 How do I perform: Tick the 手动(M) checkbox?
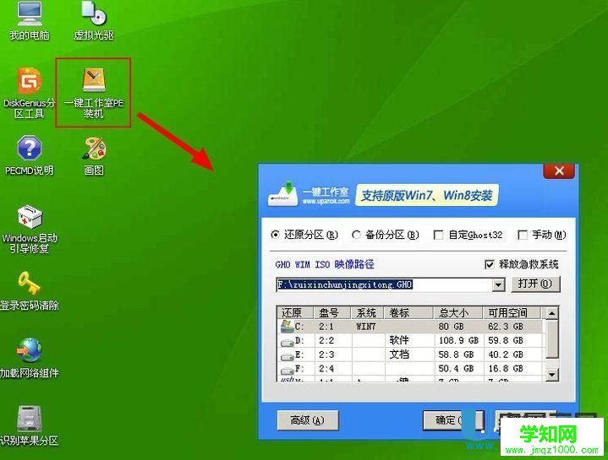(x=523, y=235)
